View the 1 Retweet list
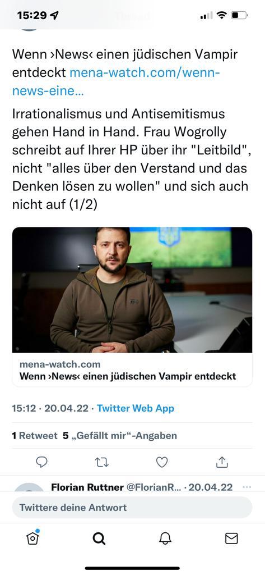Viewport: 265px width, 575px height. 35,435
